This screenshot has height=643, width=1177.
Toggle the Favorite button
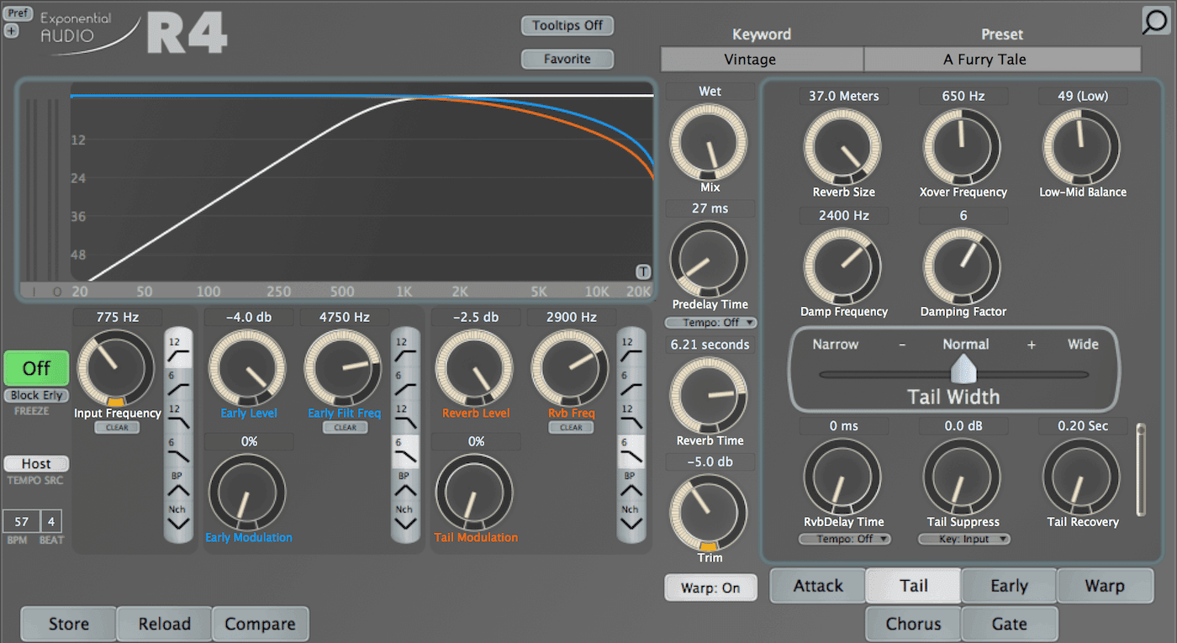(x=567, y=59)
